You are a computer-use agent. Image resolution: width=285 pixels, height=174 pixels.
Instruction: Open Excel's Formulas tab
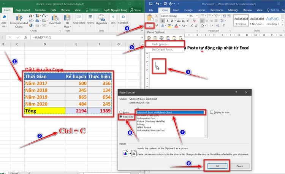(40, 10)
